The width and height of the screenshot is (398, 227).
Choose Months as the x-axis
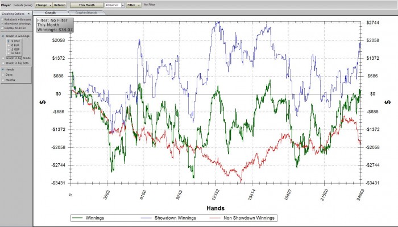coord(3,80)
